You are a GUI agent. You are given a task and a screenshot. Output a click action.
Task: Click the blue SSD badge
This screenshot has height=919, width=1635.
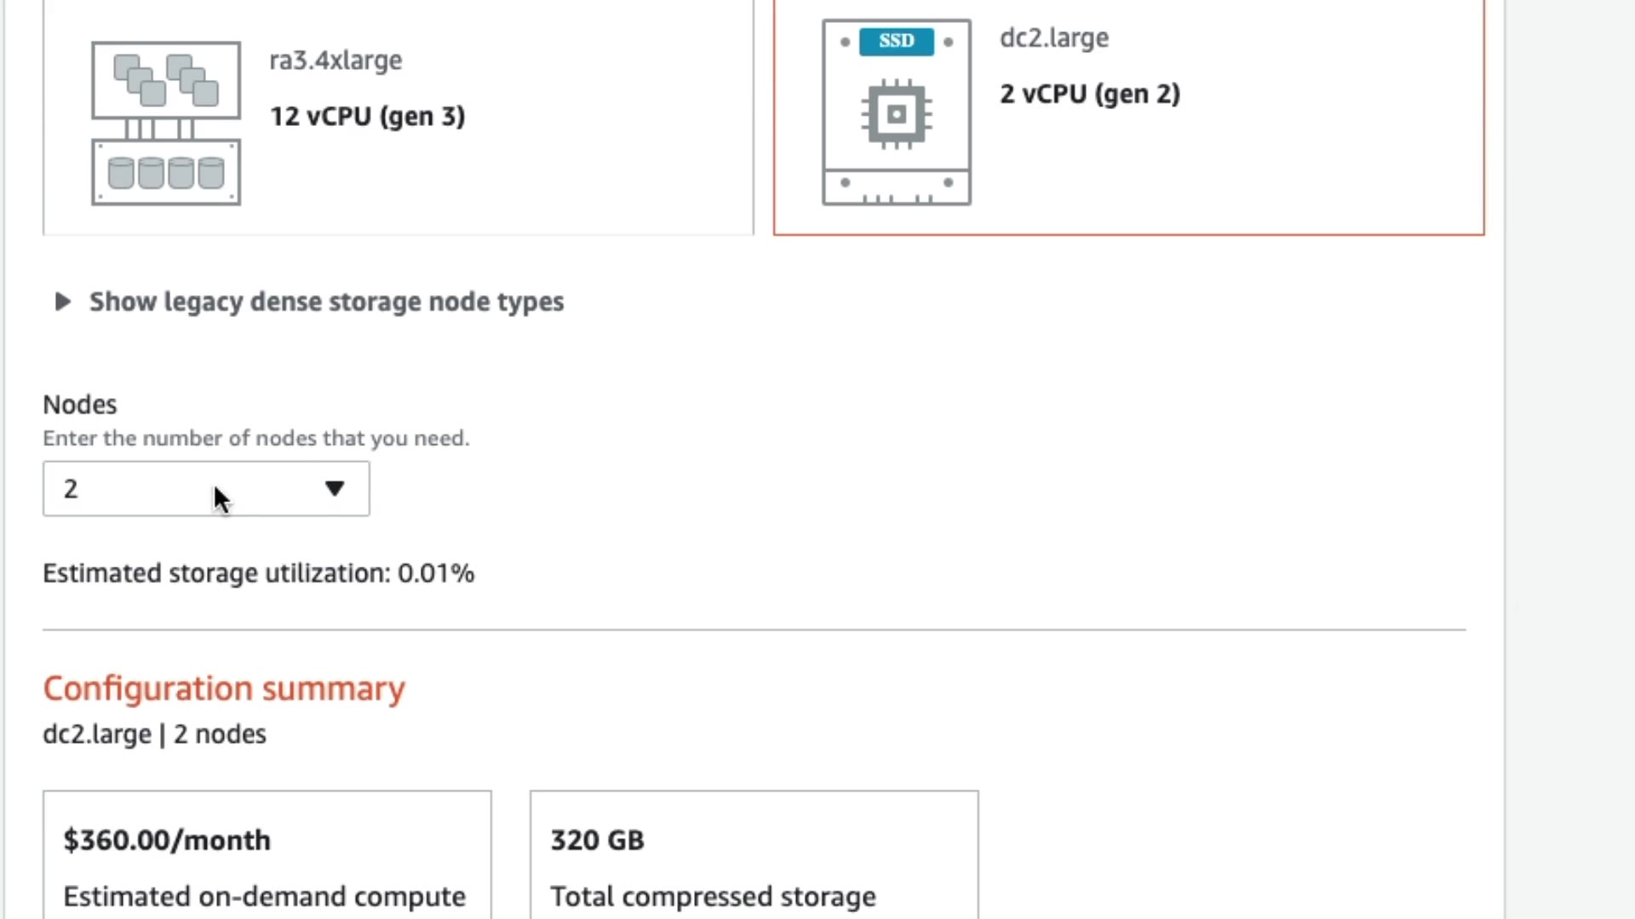coord(896,41)
